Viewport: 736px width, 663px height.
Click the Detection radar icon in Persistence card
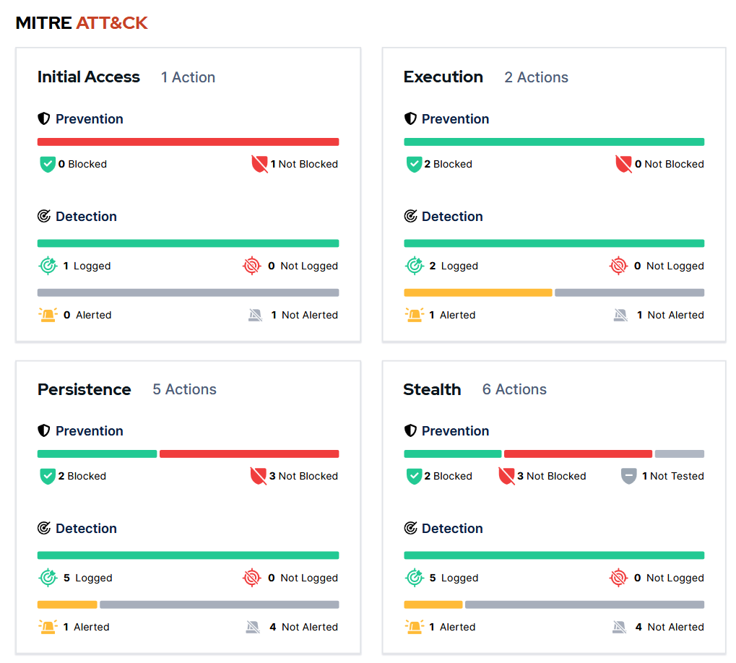point(44,529)
